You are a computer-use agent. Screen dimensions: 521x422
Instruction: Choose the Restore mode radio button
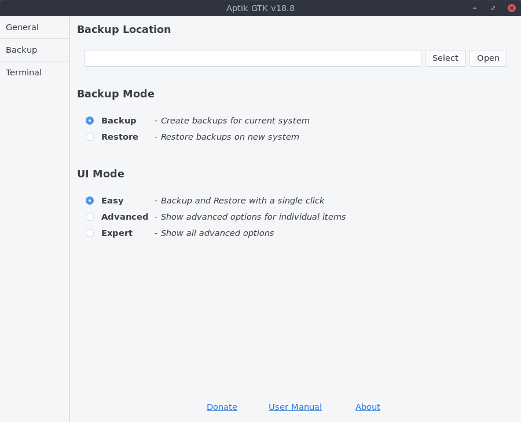[x=90, y=137]
